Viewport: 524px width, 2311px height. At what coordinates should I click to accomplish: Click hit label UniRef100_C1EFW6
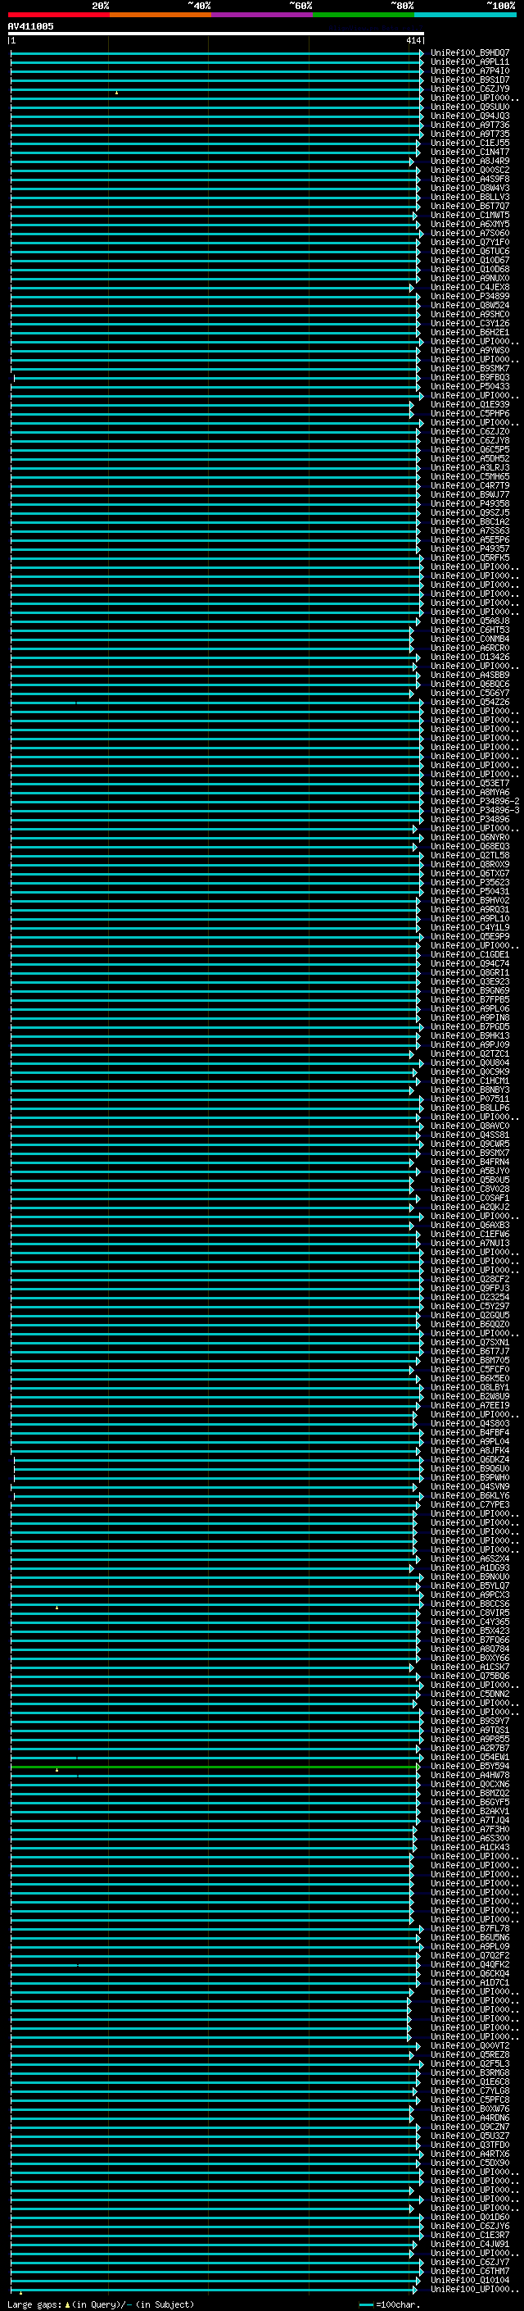(x=470, y=1235)
